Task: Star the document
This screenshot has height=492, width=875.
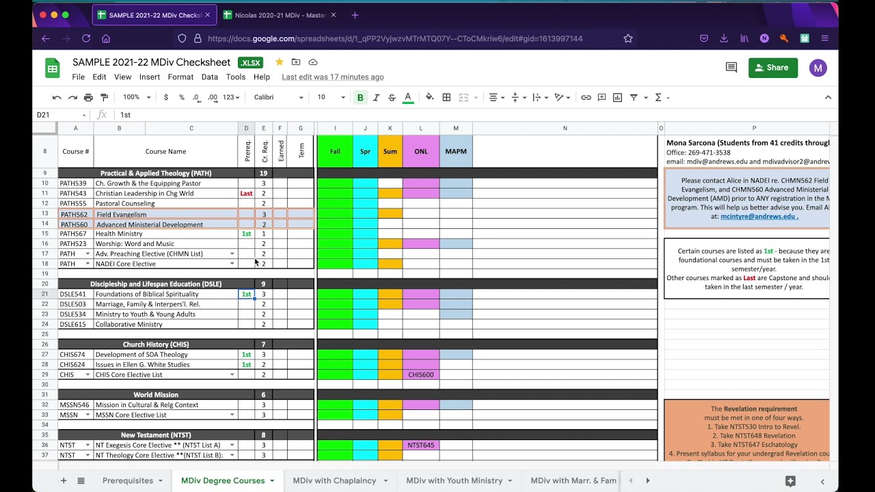Action: tap(280, 62)
